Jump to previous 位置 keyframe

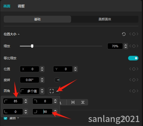point(130,69)
